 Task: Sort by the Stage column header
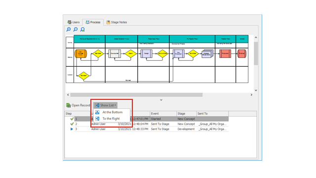pos(187,114)
